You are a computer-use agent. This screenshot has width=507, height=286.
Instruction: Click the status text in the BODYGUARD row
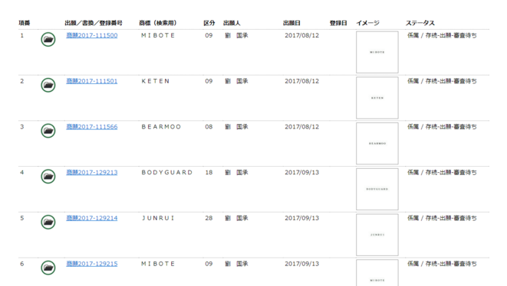click(x=442, y=173)
